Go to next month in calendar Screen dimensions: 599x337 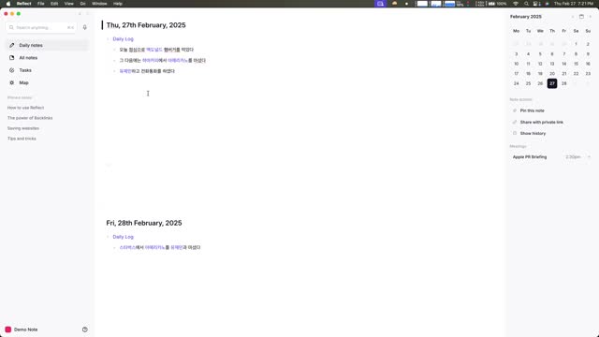[x=591, y=17]
